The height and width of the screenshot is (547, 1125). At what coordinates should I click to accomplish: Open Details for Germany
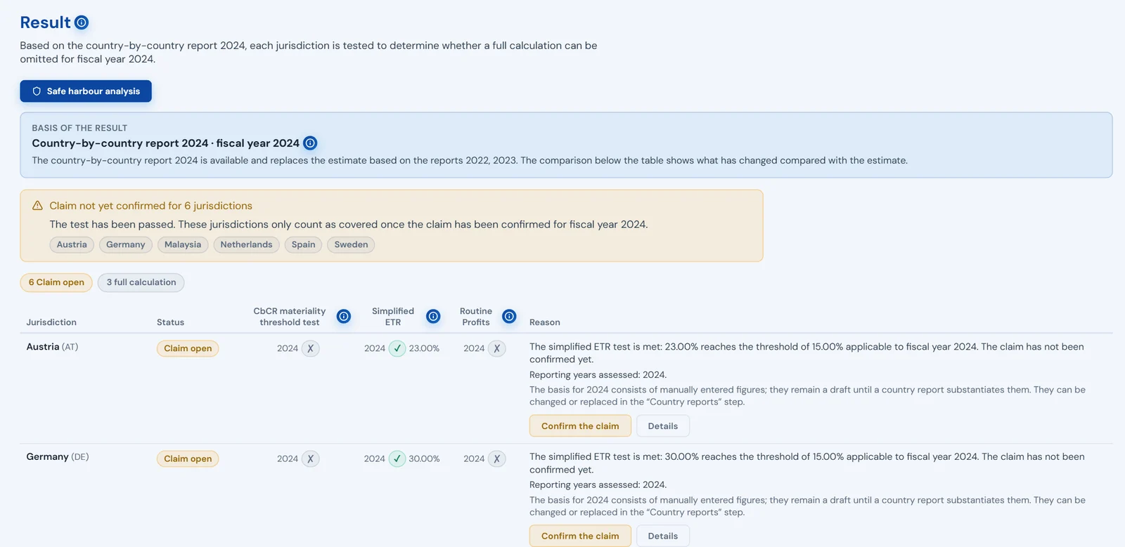click(x=663, y=536)
